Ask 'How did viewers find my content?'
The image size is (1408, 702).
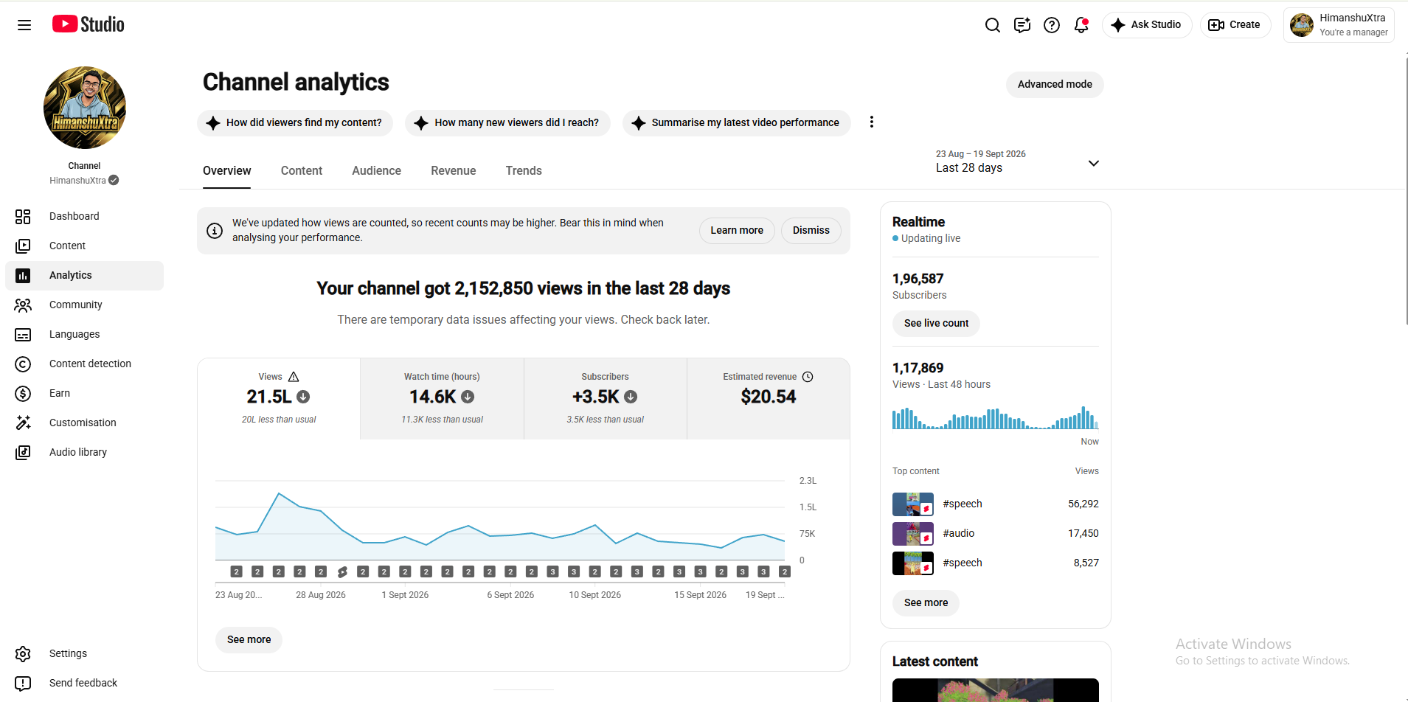(x=295, y=123)
